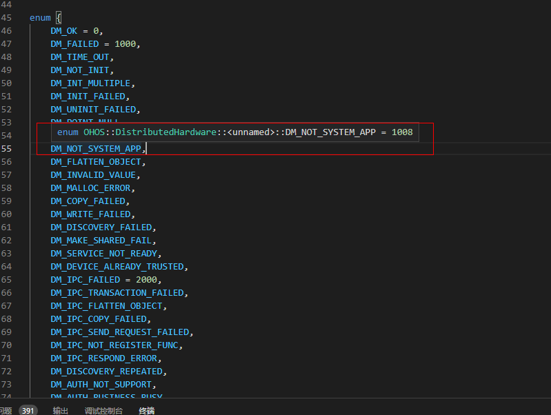Screen dimensions: 551x415
Task: Click DM_TIME_OUT on line 48
Action: point(80,57)
